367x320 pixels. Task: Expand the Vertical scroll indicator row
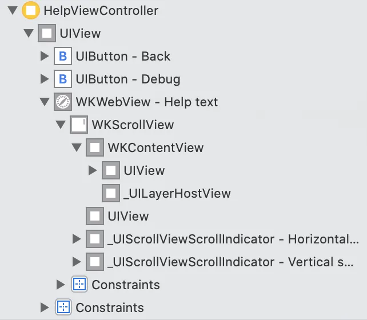(x=77, y=262)
